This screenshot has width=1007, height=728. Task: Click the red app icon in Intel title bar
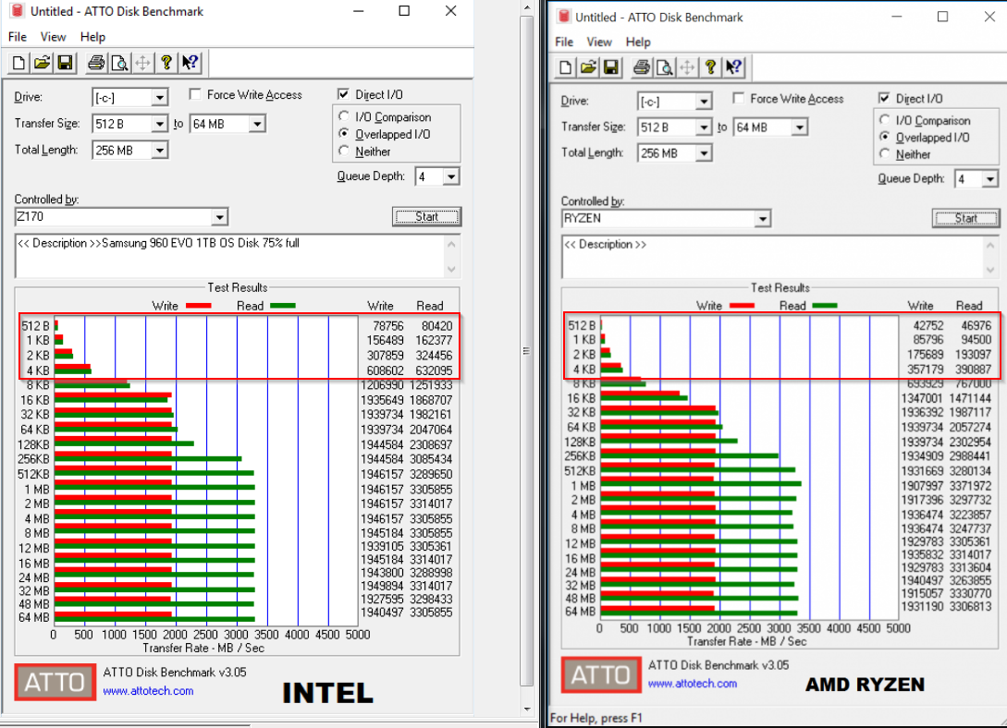pos(18,11)
